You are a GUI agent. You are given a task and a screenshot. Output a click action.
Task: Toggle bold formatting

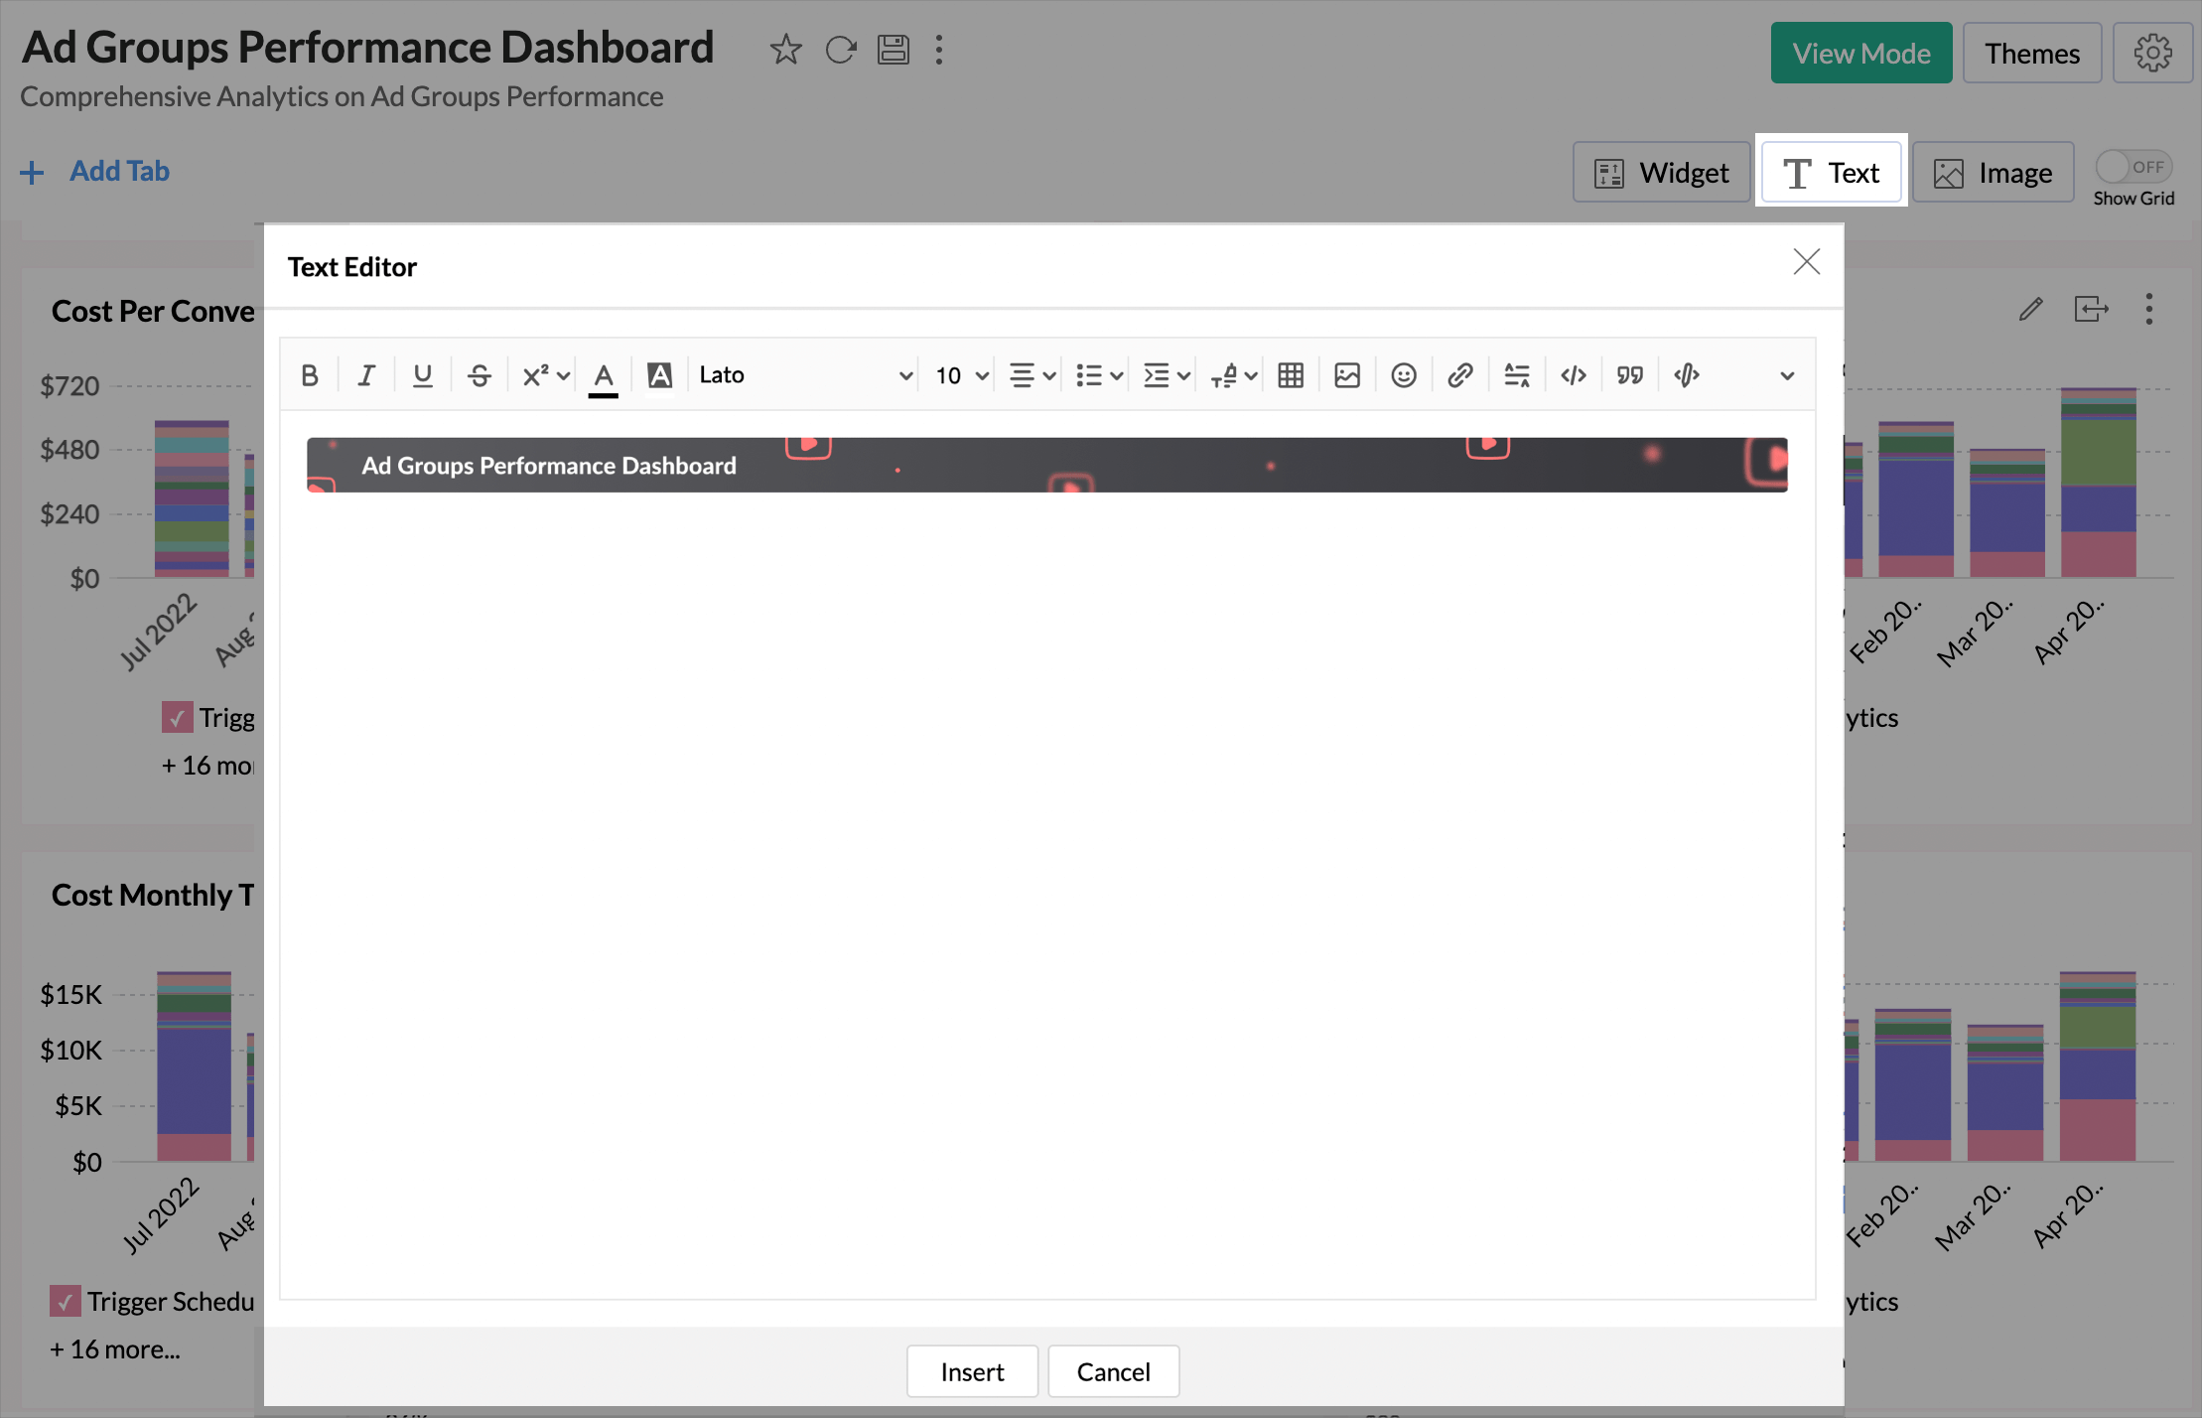[x=310, y=374]
